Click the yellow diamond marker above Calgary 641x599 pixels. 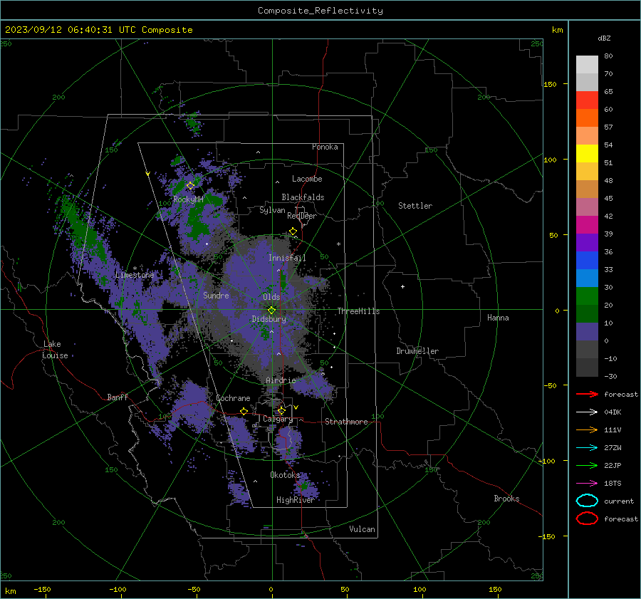[281, 410]
